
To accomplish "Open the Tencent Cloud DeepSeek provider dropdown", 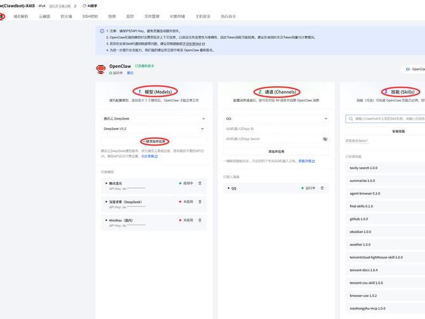I will pyautogui.click(x=154, y=119).
